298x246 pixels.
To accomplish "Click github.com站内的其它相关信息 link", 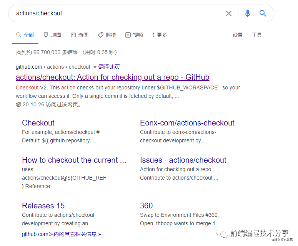I will [x=62, y=234].
